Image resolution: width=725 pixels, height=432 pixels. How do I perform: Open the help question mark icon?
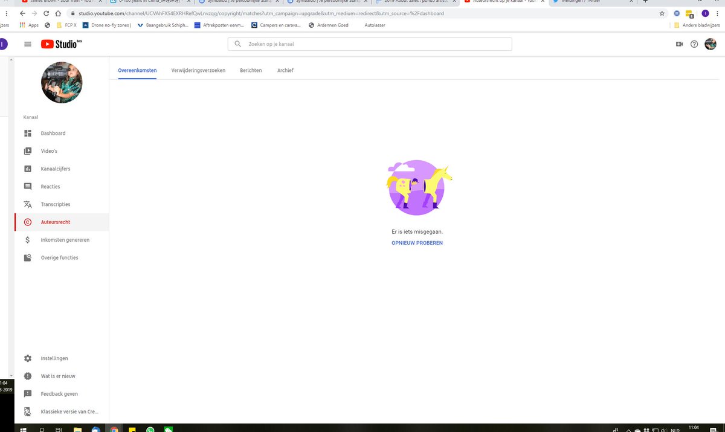point(694,44)
